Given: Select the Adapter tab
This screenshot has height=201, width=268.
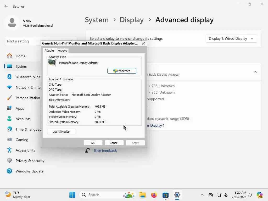Looking at the screenshot, I should point(49,51).
